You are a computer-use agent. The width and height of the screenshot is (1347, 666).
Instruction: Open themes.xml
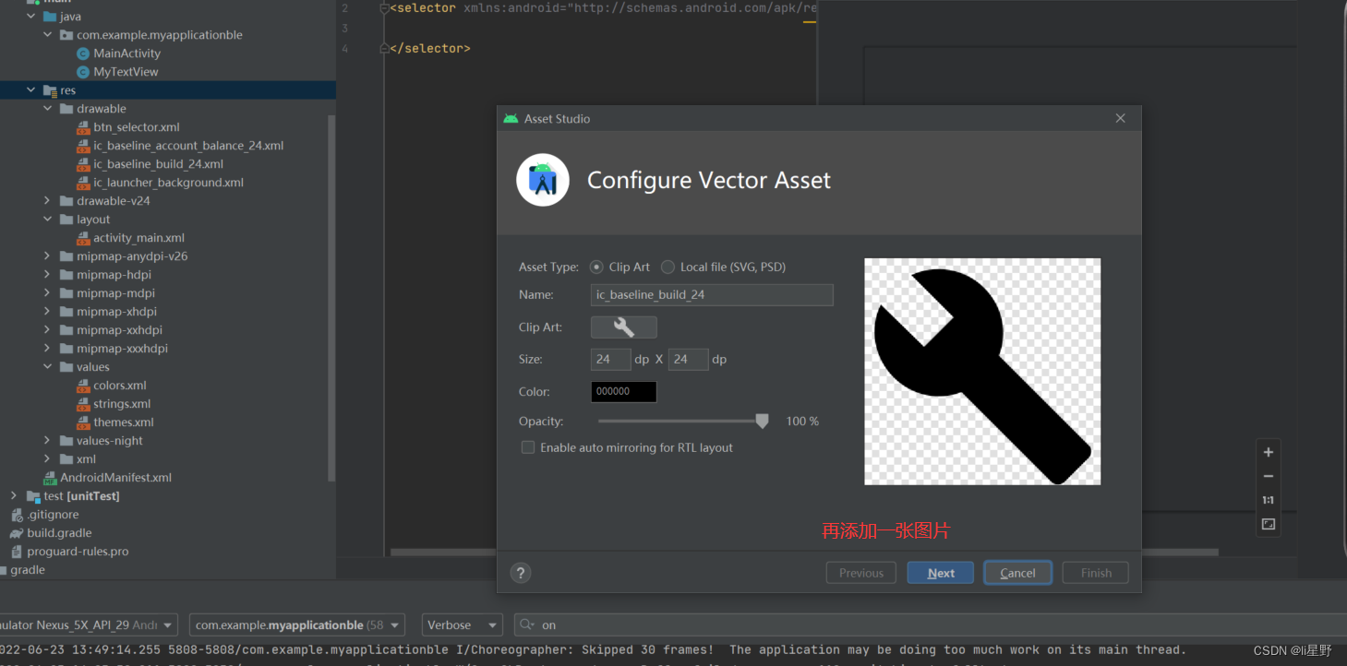click(x=123, y=422)
